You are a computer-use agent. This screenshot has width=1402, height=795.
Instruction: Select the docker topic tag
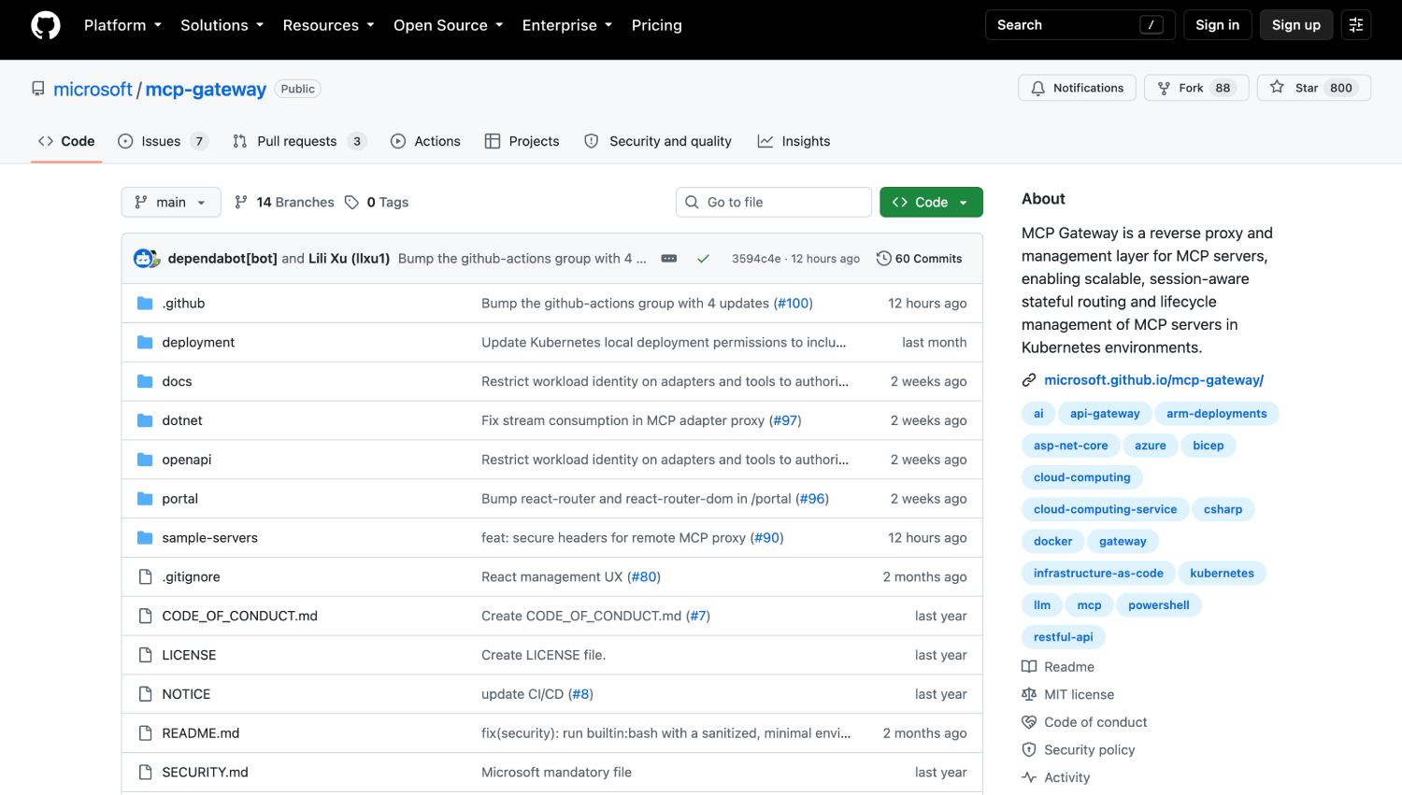pos(1052,542)
